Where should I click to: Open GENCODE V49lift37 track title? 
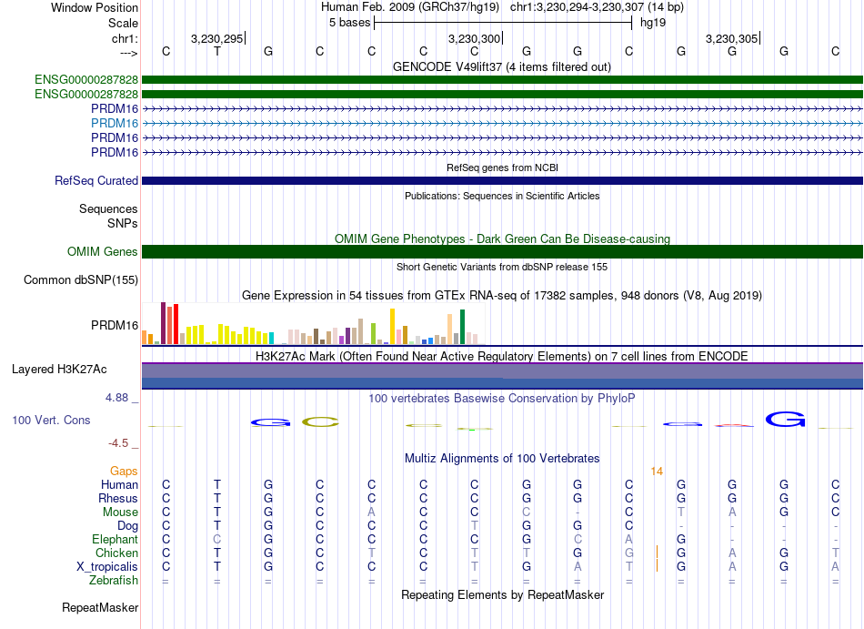(501, 67)
